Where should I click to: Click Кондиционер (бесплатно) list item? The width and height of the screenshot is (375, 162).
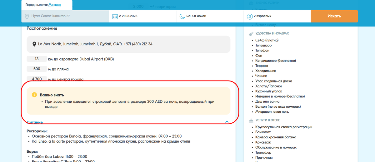tap(276, 61)
